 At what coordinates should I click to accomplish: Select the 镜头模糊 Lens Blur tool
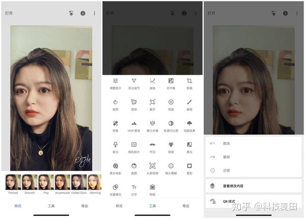171,169
